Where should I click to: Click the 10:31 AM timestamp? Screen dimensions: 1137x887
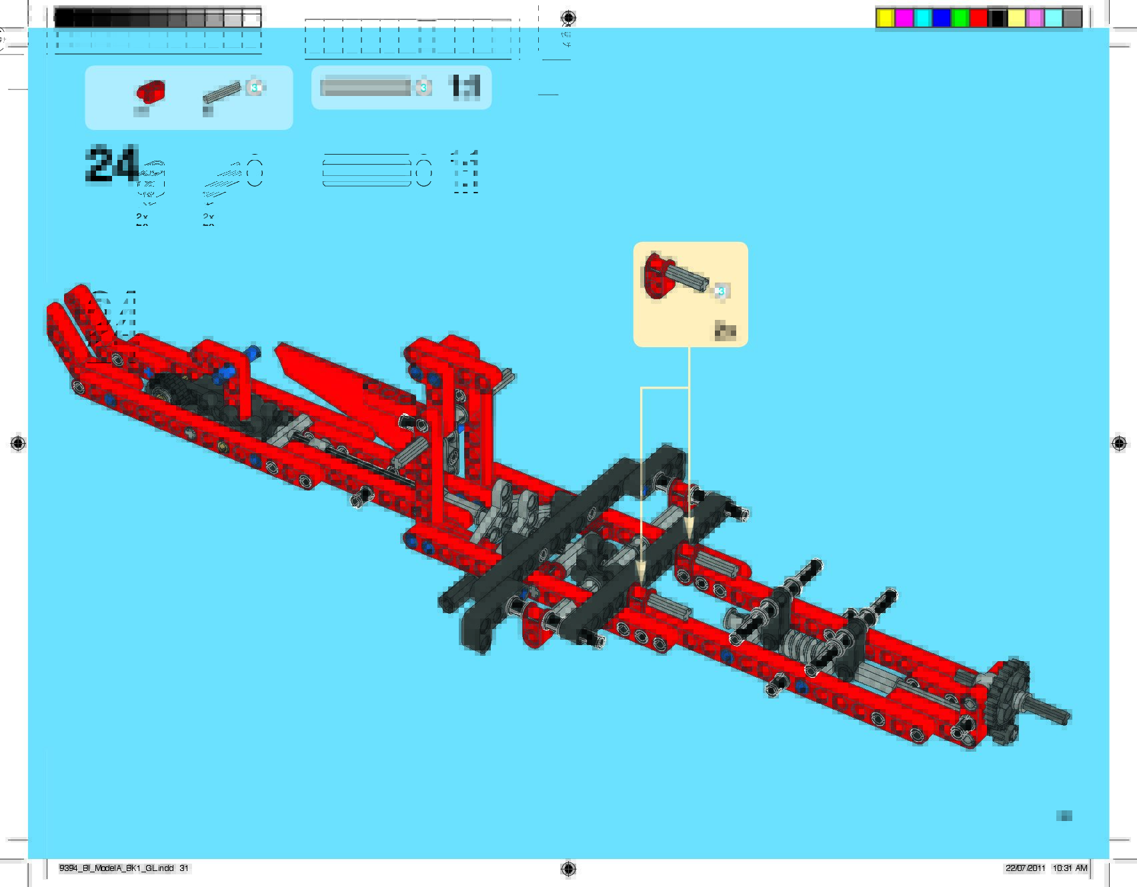1070,868
